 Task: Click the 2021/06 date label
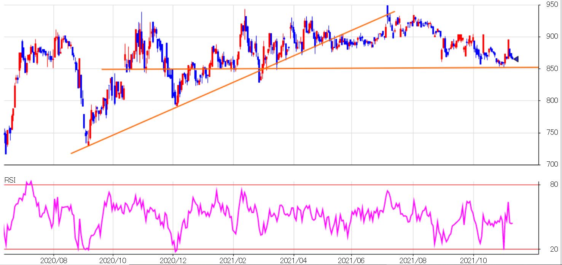pyautogui.click(x=352, y=260)
